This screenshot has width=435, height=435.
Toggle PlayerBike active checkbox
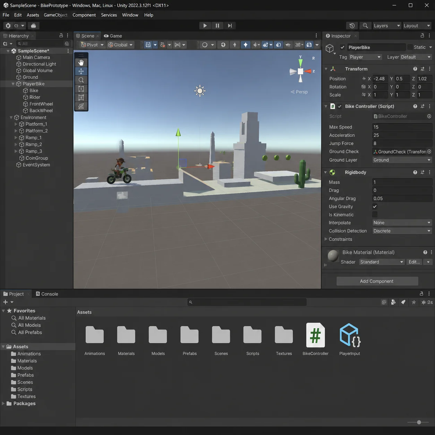pos(342,48)
